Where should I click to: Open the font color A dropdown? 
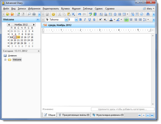pyautogui.click(x=114, y=20)
